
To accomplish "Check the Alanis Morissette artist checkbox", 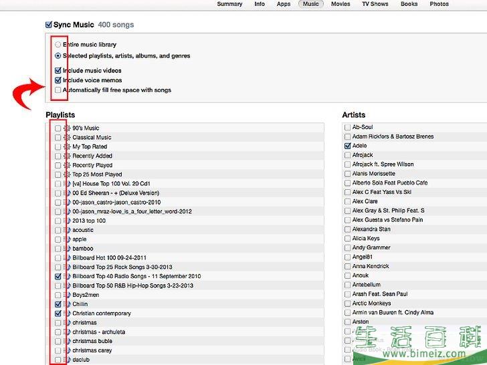I will [x=348, y=174].
